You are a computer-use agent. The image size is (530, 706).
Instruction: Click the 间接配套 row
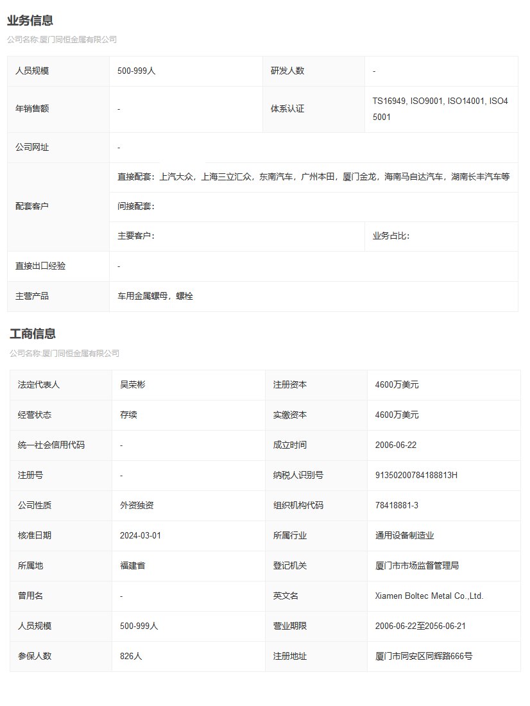313,207
